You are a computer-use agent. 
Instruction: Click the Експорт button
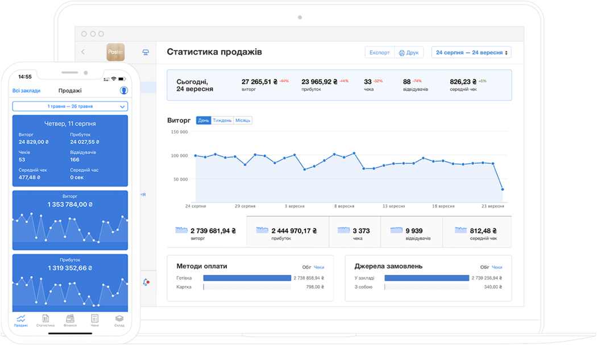pyautogui.click(x=379, y=52)
